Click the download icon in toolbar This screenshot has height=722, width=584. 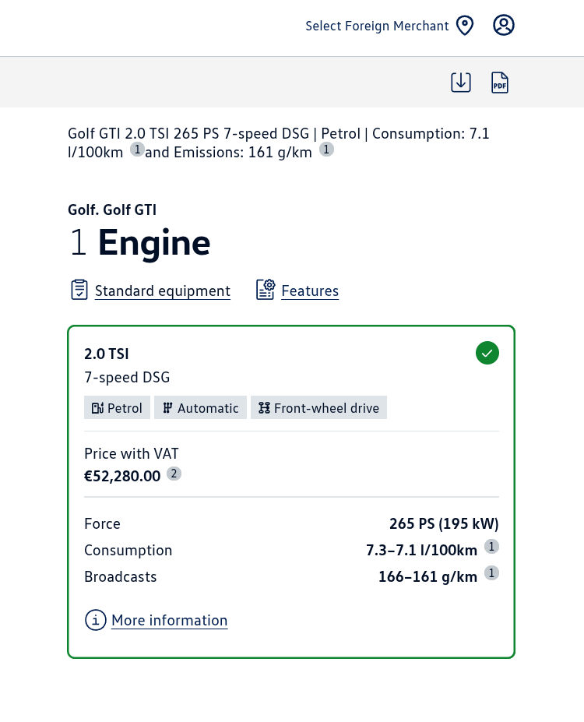[461, 82]
